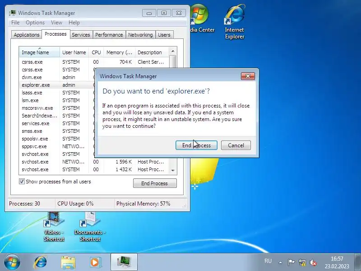
Task: Select the lsm.exe process
Action: (57, 100)
